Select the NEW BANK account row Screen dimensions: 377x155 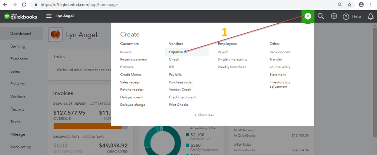click(x=271, y=148)
